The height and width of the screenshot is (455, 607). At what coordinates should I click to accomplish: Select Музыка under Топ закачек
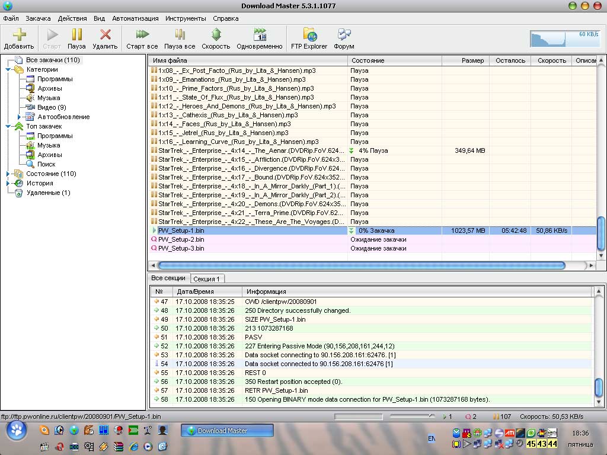coord(49,145)
